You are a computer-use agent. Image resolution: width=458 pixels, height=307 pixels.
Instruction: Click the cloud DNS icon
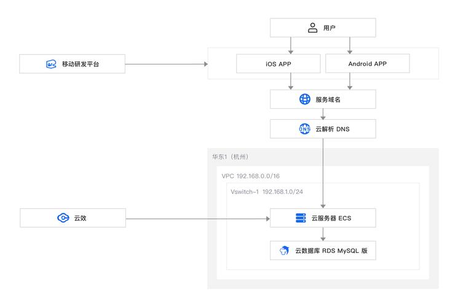click(305, 129)
